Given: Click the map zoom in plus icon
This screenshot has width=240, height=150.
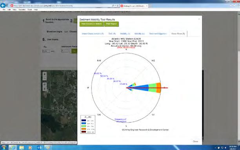Looking at the screenshot, I should click(x=45, y=74).
